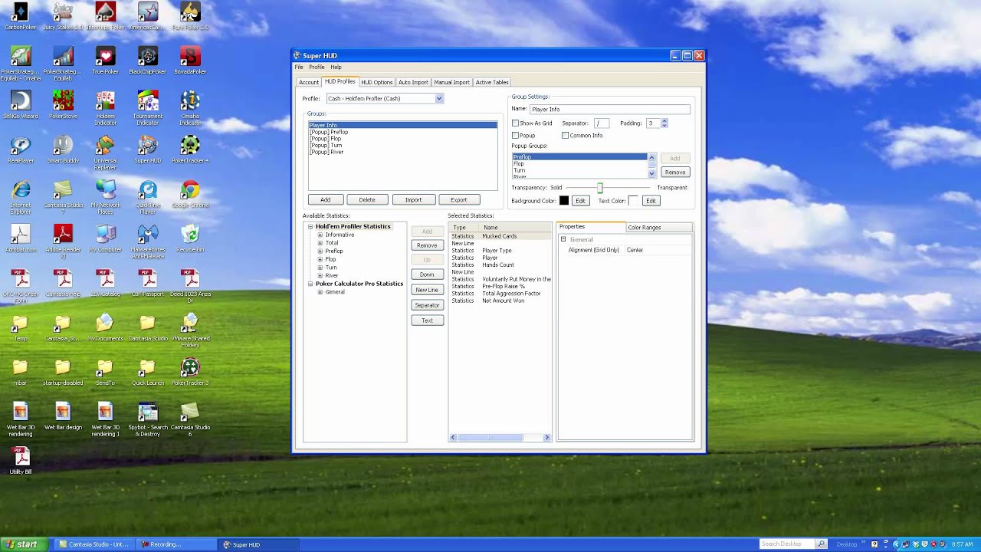Open the Smart Buddy desktop icon
Viewport: 981px width, 552px height.
[x=63, y=149]
